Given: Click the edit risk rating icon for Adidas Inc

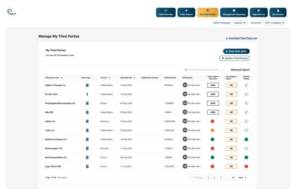Looking at the screenshot, I should (x=246, y=121).
